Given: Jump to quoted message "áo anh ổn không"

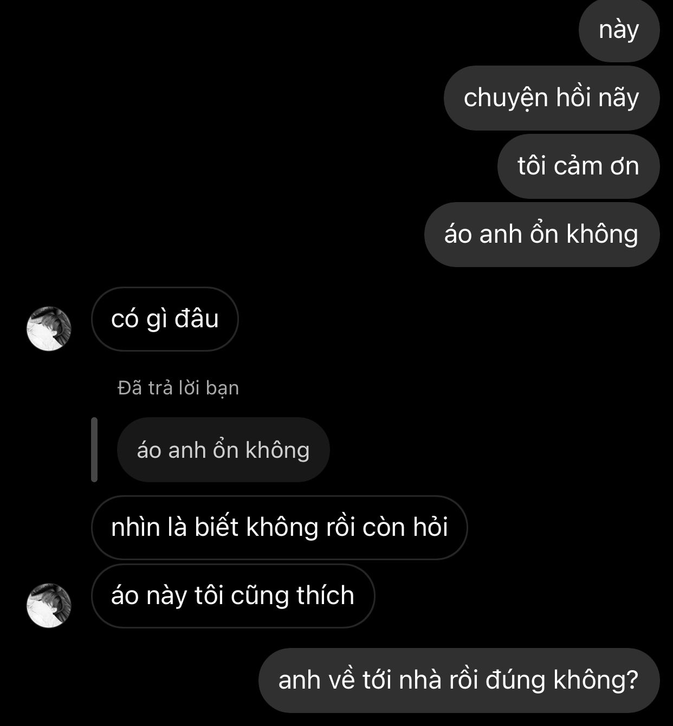Looking at the screenshot, I should tap(223, 450).
